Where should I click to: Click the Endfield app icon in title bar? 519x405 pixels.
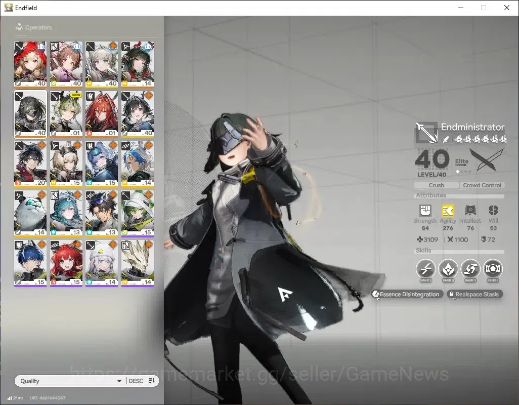point(9,7)
